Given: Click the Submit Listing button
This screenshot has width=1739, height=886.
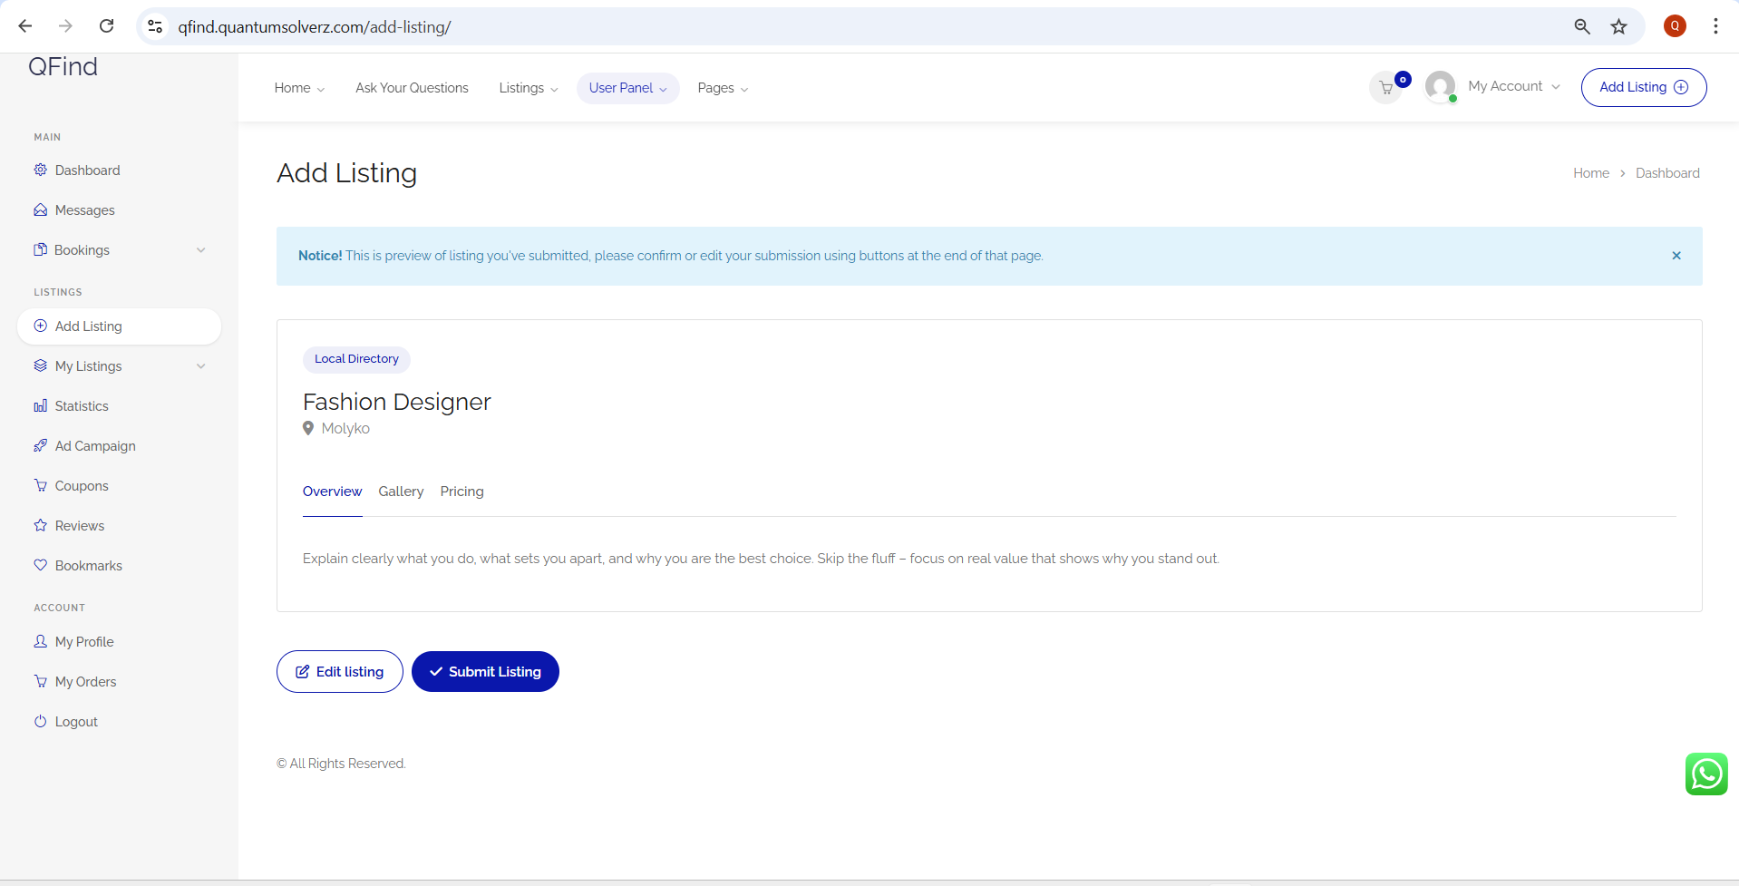Looking at the screenshot, I should pos(485,672).
